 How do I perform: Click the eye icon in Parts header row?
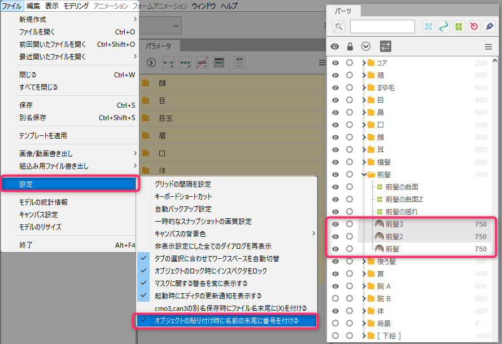pyautogui.click(x=335, y=47)
